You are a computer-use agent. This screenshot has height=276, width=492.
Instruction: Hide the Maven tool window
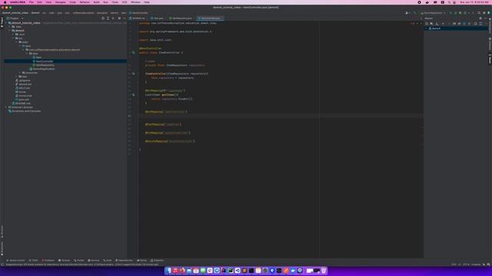click(x=485, y=18)
